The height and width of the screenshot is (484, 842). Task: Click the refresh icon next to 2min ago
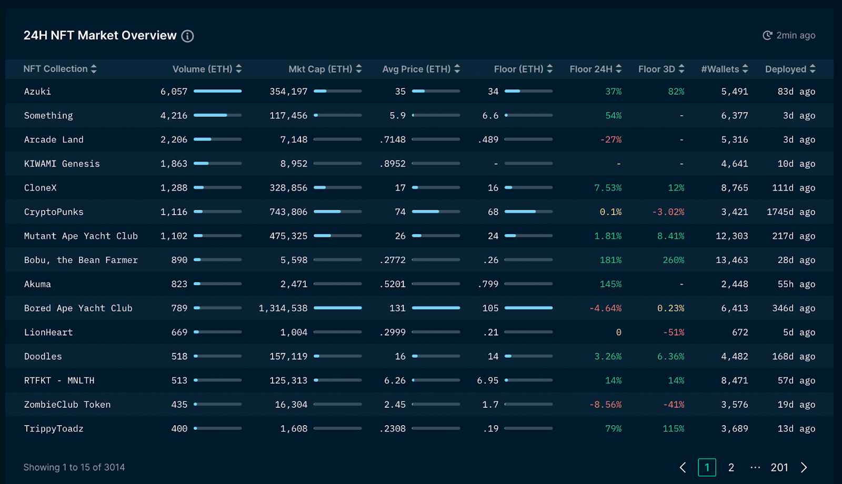coord(767,35)
